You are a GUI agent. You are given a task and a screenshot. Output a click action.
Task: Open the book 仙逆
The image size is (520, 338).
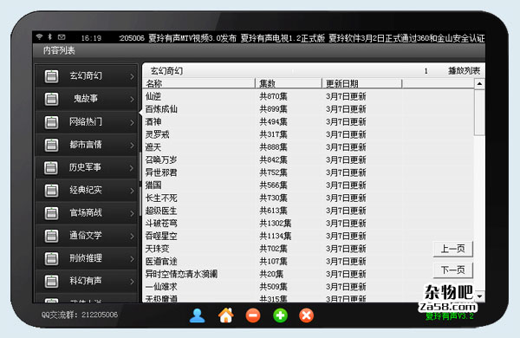click(153, 96)
